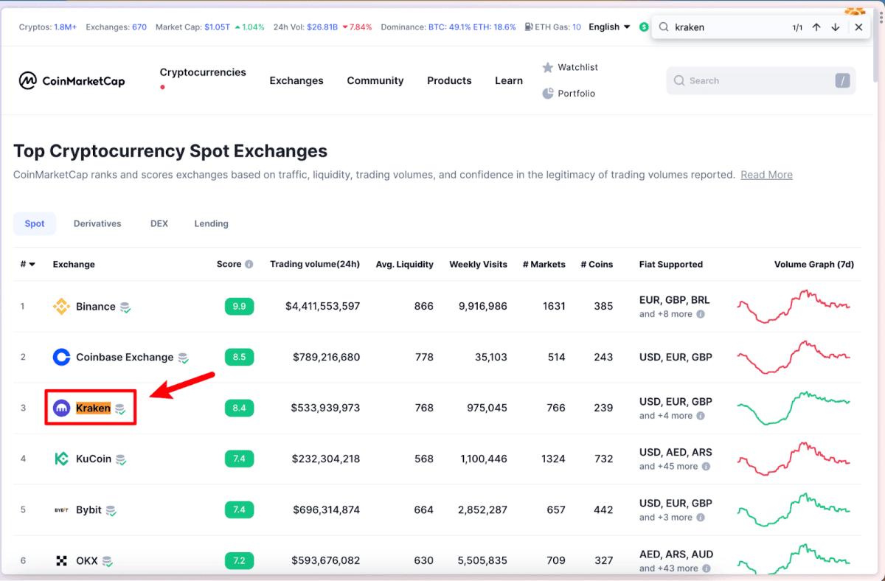
Task: Open the Read More link
Action: coord(766,175)
